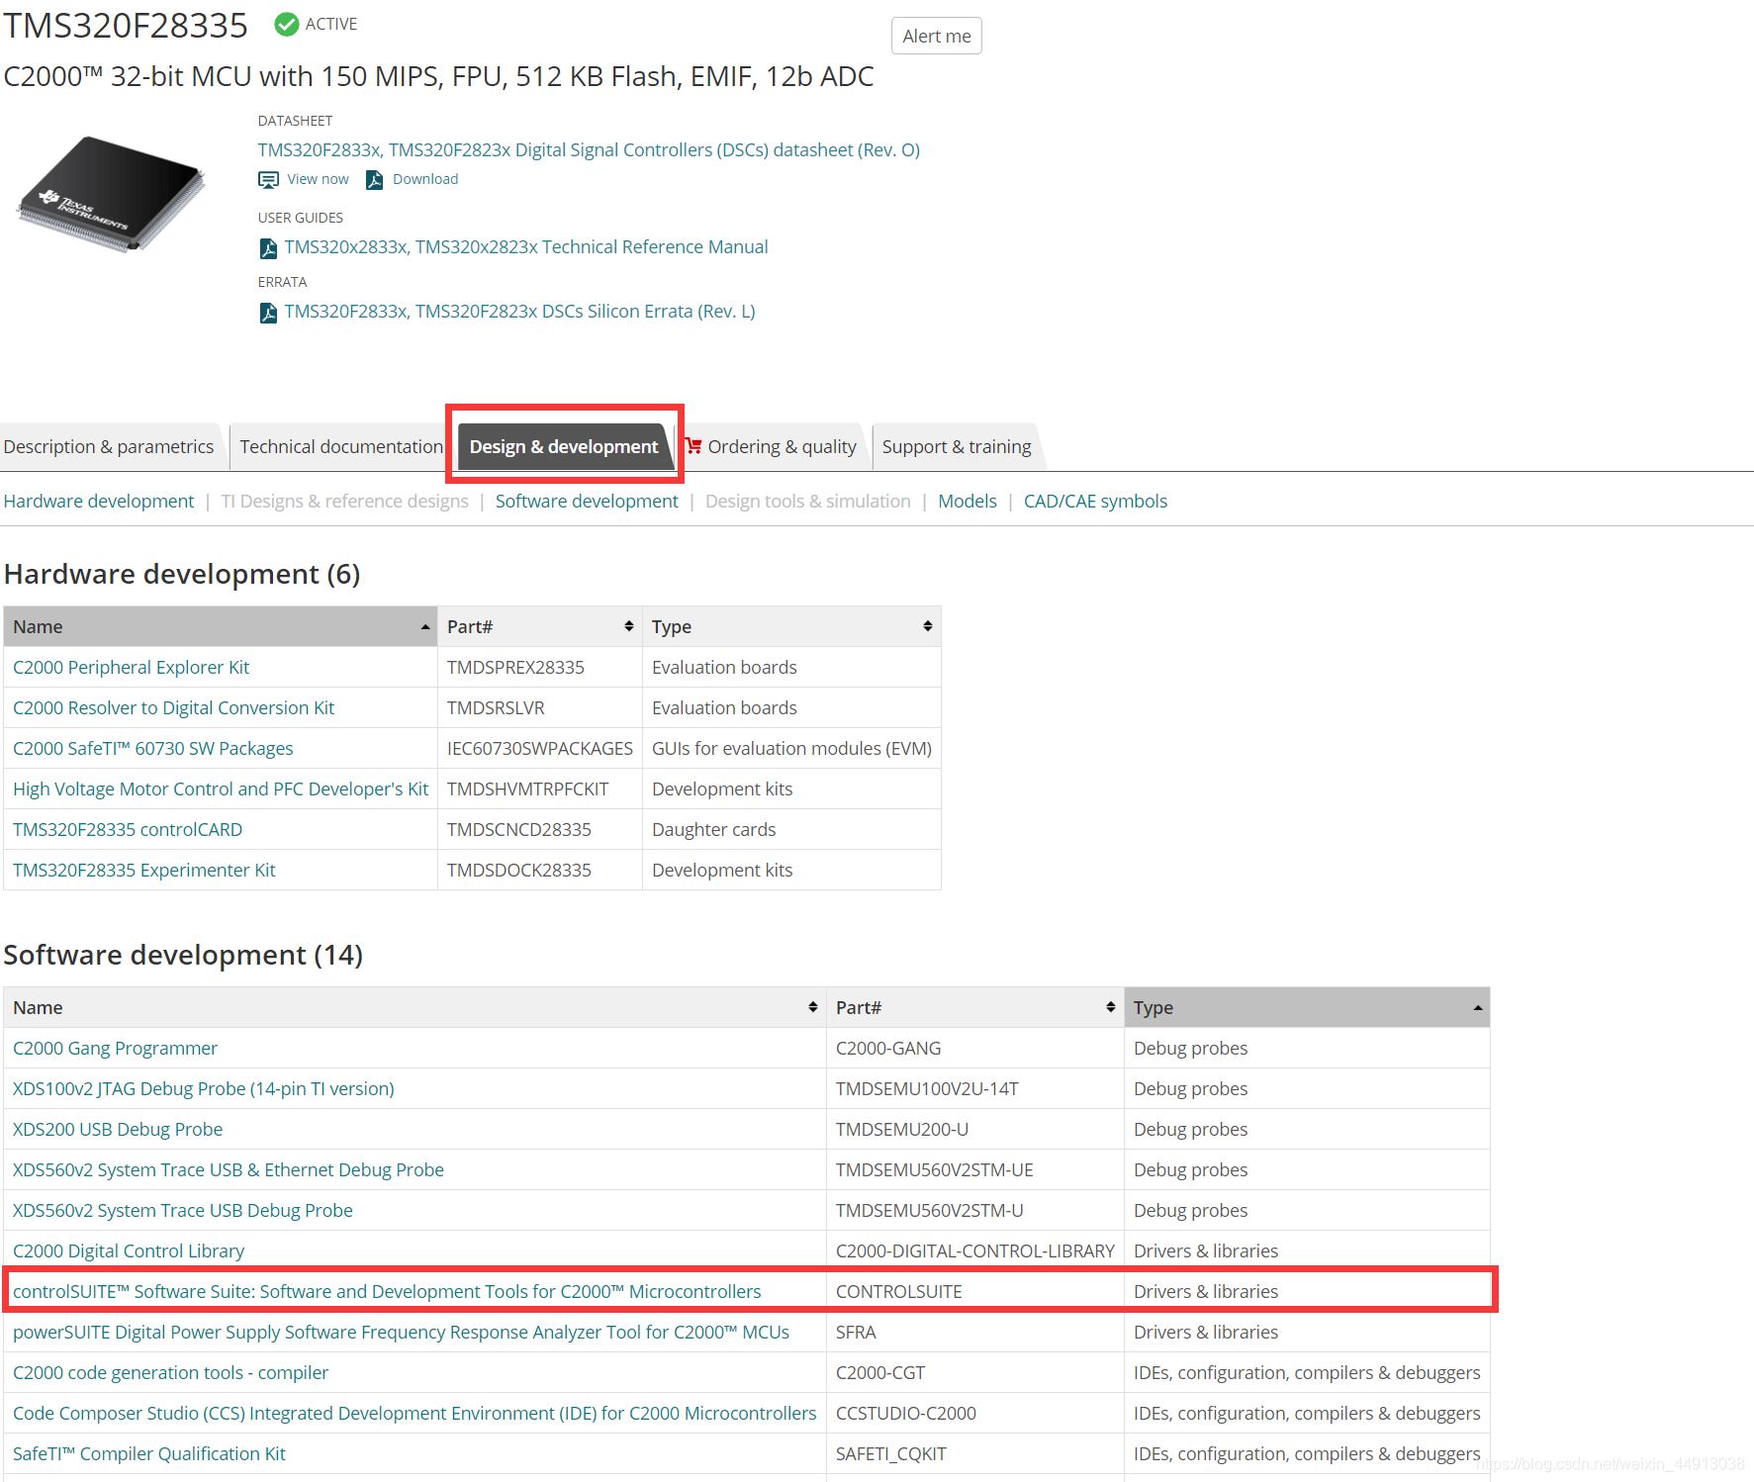1754x1482 pixels.
Task: Click the datasheet Download PDF icon
Action: point(374,180)
